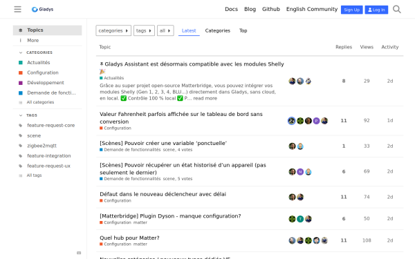This screenshot has width=415, height=259.
Task: Switch to the Categories tab
Action: coord(218,30)
